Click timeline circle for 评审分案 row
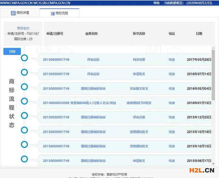Screen dimensions: 219x178 24,115
